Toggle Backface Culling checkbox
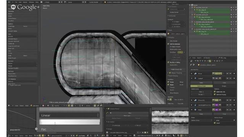Viewport: 244px width, 137px height. 169,62
